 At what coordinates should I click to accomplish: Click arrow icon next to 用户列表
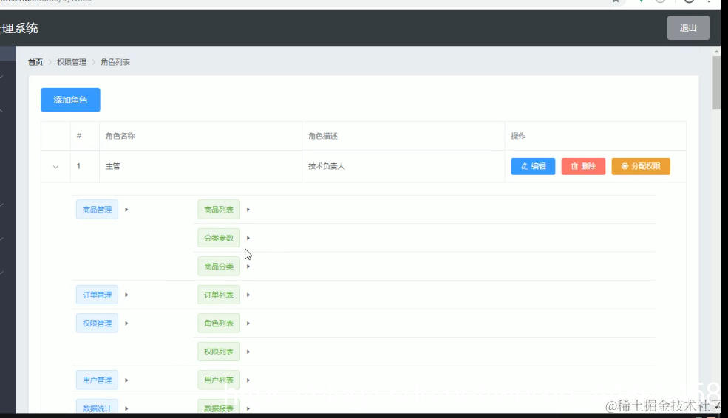click(x=248, y=380)
